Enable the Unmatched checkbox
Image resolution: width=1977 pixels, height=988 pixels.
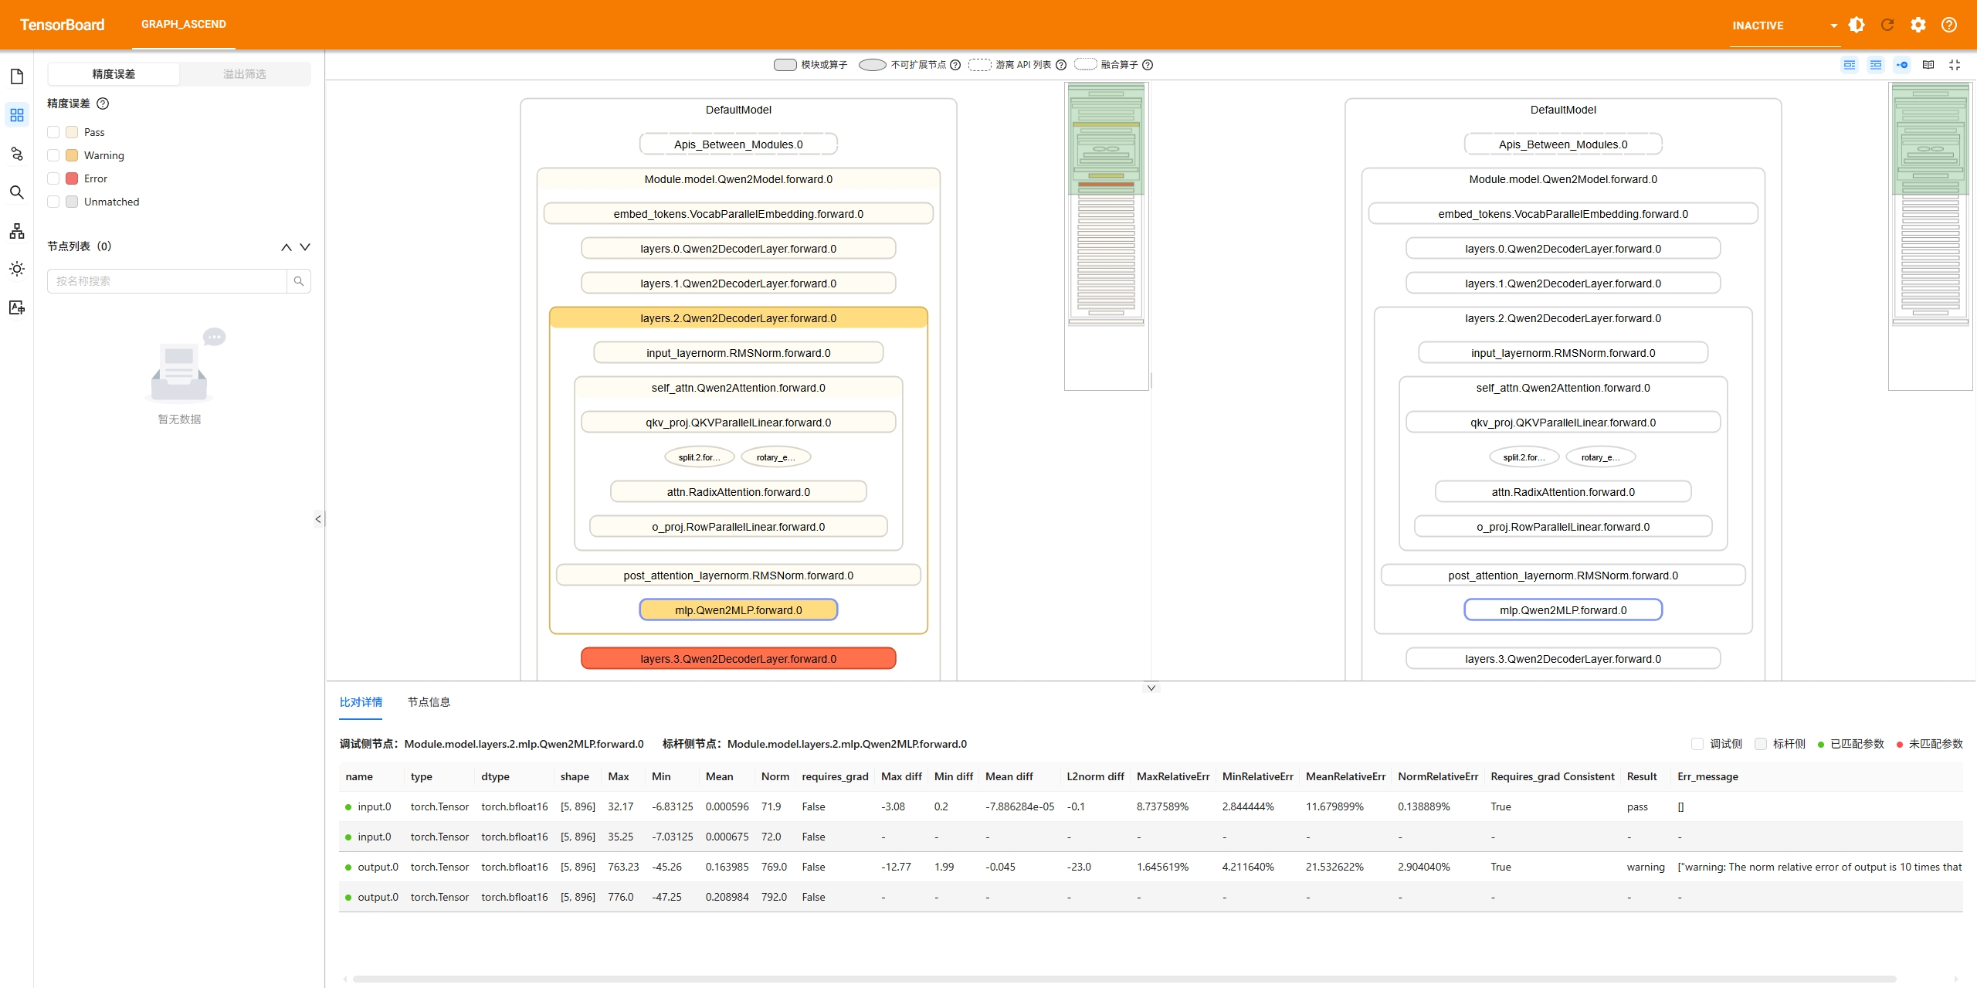tap(53, 202)
